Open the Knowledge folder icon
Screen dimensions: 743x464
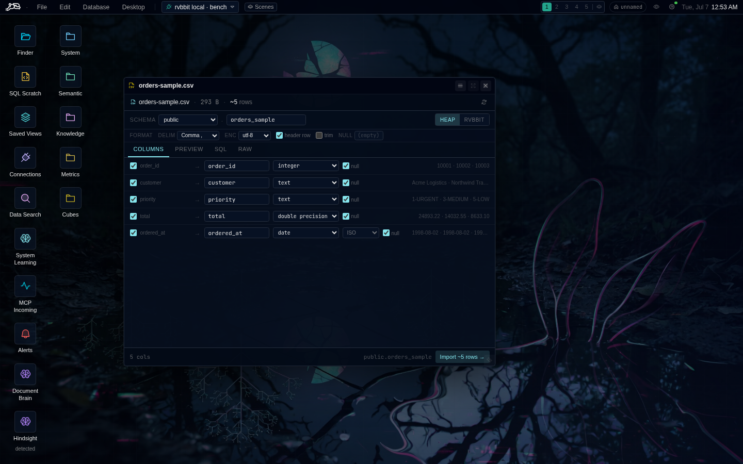(70, 117)
